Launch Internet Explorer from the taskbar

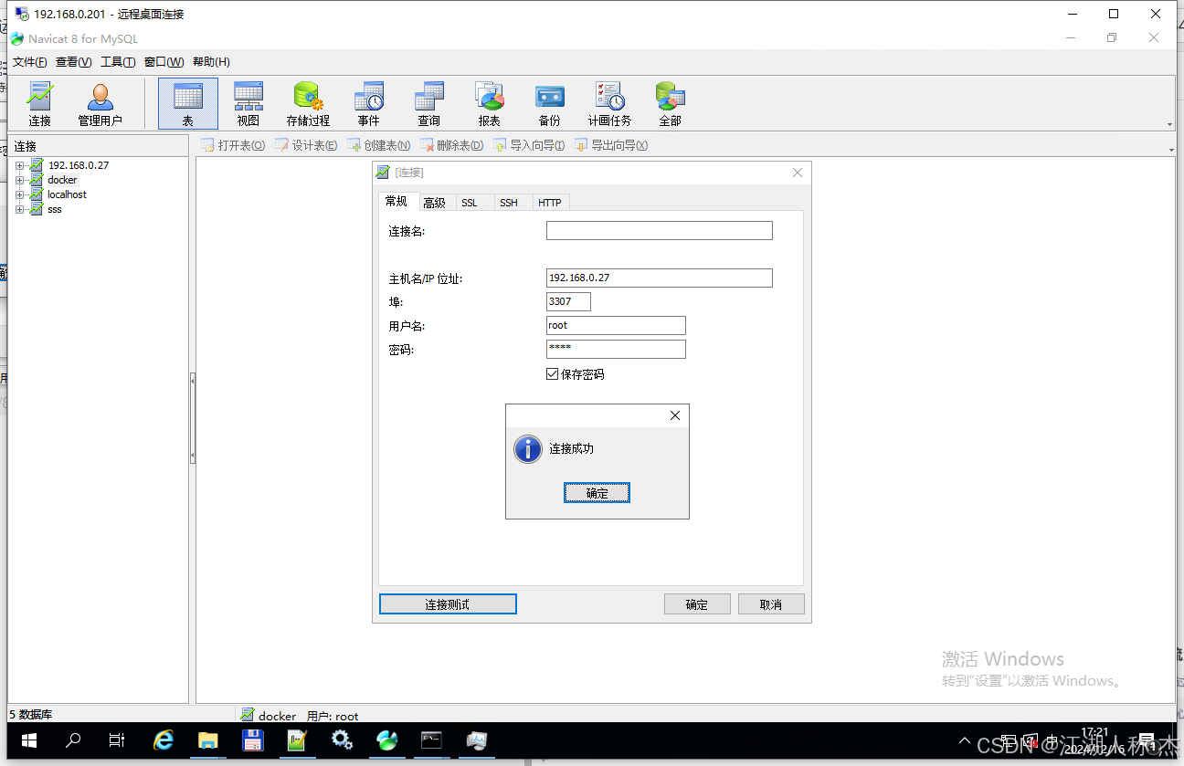(x=164, y=740)
